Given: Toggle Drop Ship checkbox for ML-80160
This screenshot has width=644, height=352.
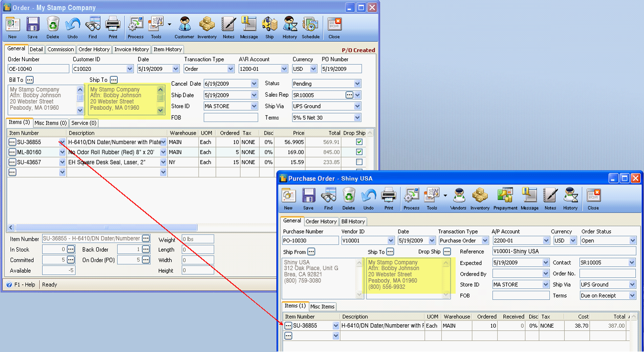Looking at the screenshot, I should click(359, 152).
